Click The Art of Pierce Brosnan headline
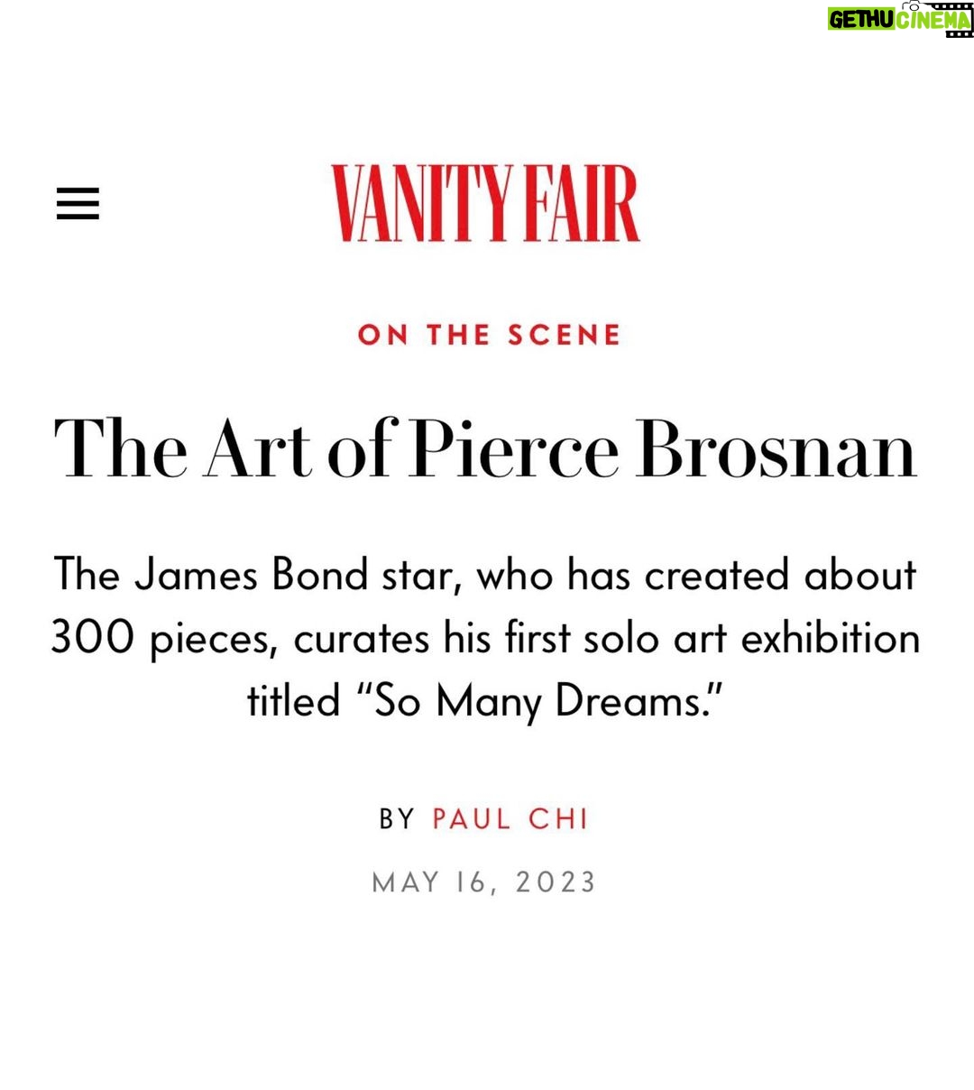Viewport: 974px width, 1090px height. click(486, 448)
